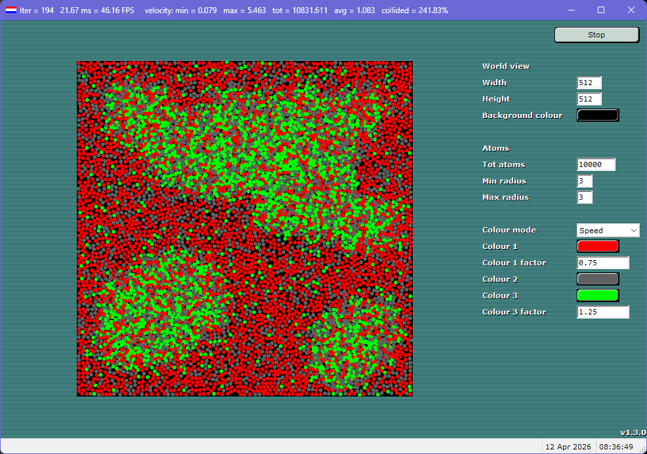The image size is (647, 454).
Task: Click the Max radius field
Action: [x=583, y=197]
